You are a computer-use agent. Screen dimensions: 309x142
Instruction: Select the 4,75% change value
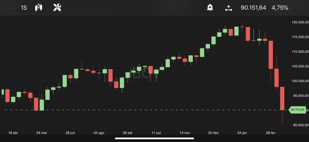tap(280, 8)
